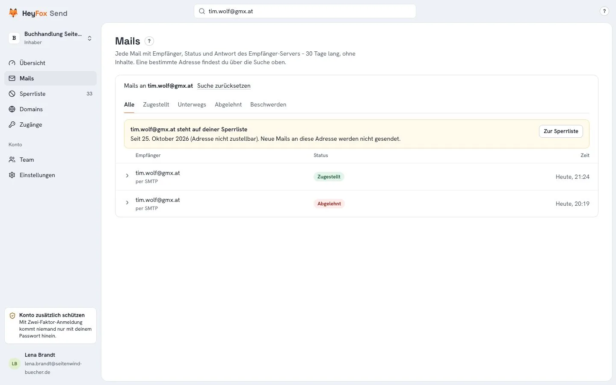Viewport: 616px width, 385px height.
Task: Click the time Heute, 20:19
Action: tap(572, 204)
